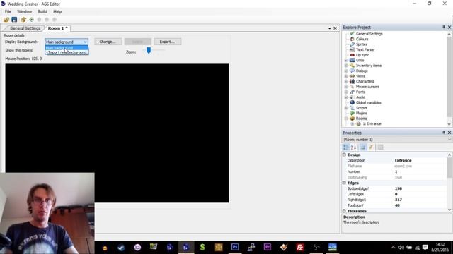Select the Global variables node
The height and width of the screenshot is (254, 453).
coord(368,102)
